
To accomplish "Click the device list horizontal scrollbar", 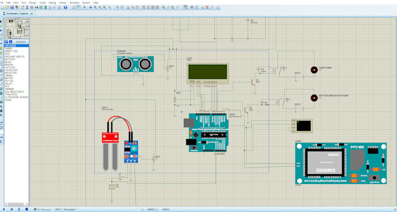I will click(16, 204).
